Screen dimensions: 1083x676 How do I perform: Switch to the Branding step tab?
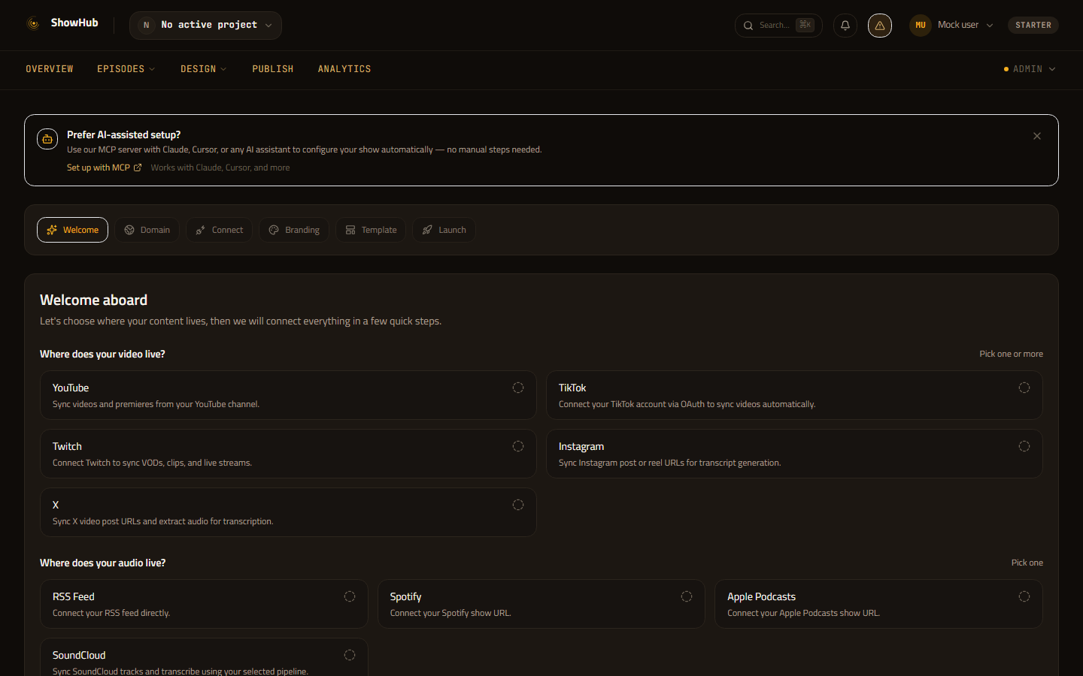pyautogui.click(x=294, y=230)
